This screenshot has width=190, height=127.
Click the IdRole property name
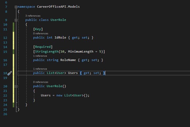click(x=60, y=37)
